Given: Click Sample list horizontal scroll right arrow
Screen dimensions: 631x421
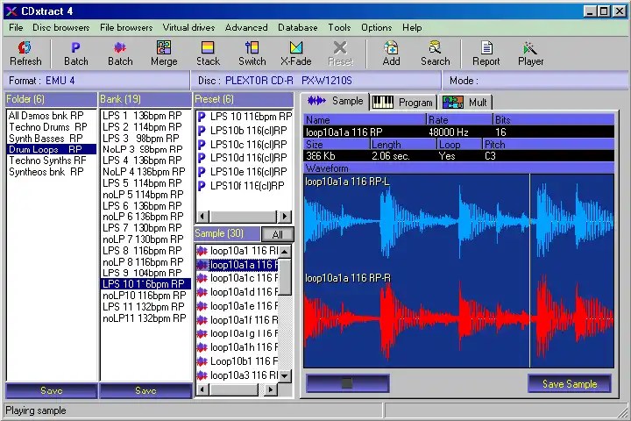Looking at the screenshot, I should (x=271, y=389).
